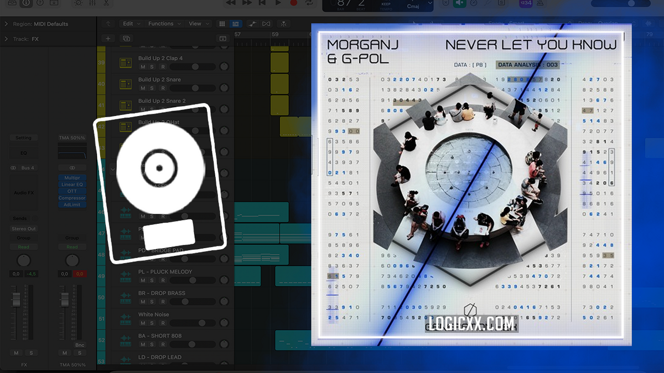This screenshot has width=664, height=373.
Task: Click the catch playhead arrow icon left of Edit
Action: coord(108,24)
